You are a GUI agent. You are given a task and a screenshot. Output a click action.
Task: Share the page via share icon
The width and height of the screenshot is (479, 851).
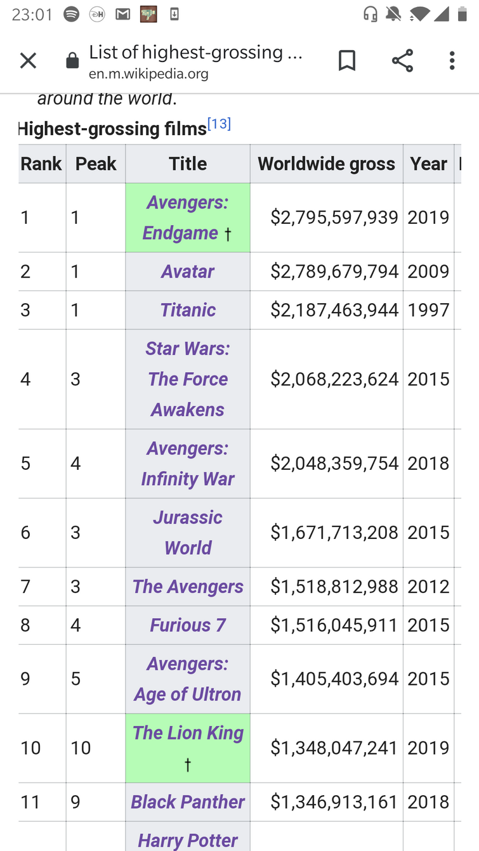pyautogui.click(x=402, y=61)
